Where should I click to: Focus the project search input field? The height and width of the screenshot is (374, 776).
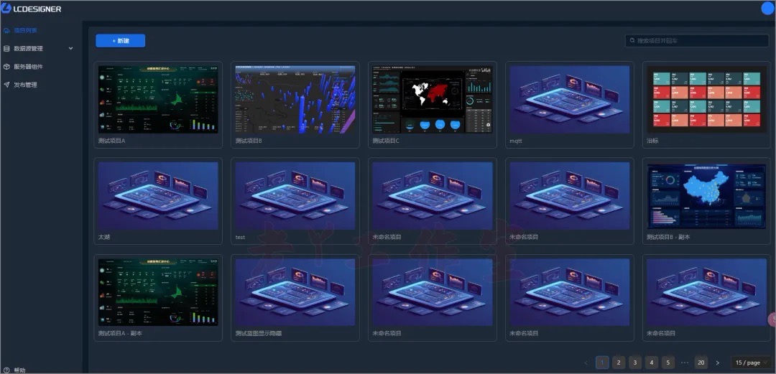click(x=701, y=41)
